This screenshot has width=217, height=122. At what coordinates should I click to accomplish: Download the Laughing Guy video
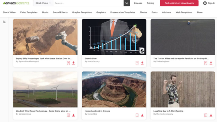tap(211, 115)
